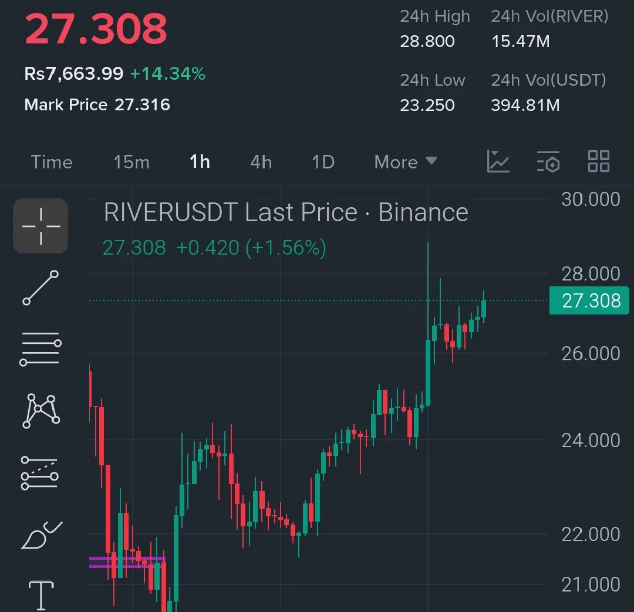
Task: Click the large 27.308 last price
Action: [96, 29]
